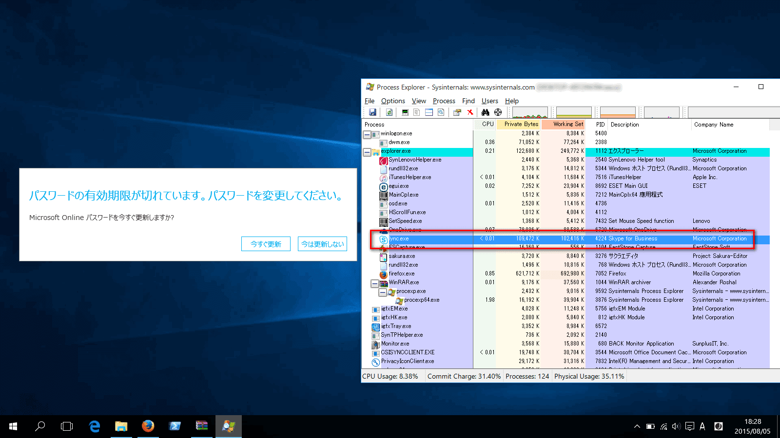Click the firefox.exe icon in process list

click(x=384, y=274)
